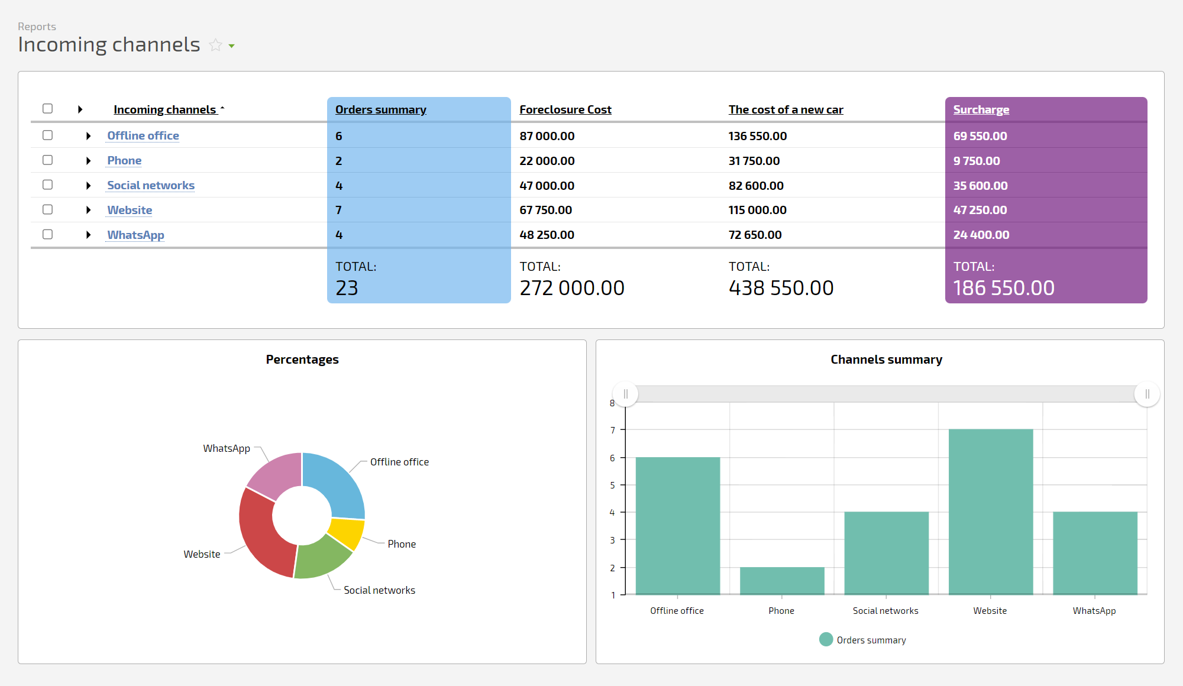Viewport: 1183px width, 686px height.
Task: Click the Website bar in chart
Action: point(990,512)
